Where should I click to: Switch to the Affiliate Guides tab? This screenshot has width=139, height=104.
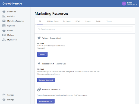(x=53, y=21)
